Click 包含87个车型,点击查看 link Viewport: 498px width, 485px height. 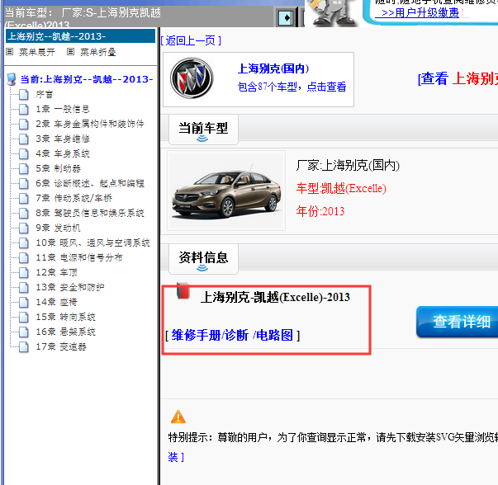click(x=292, y=87)
